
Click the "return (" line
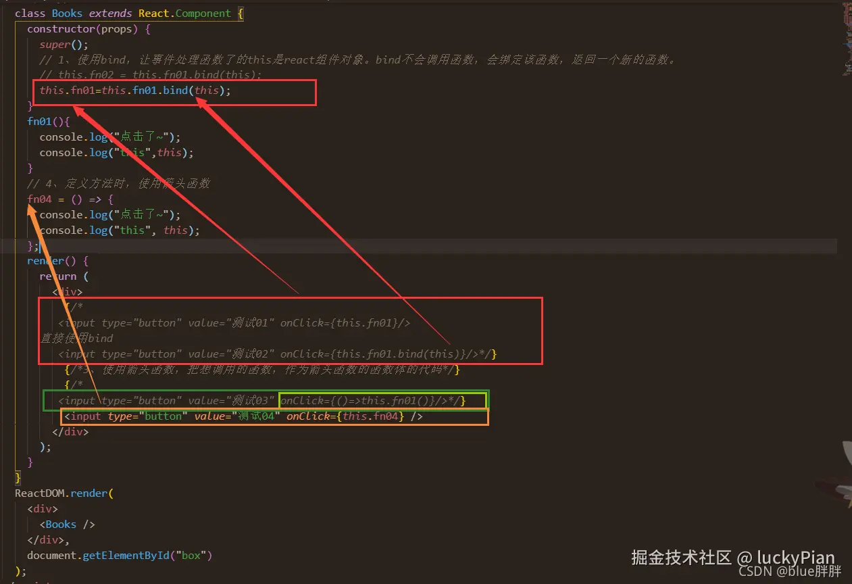(64, 276)
